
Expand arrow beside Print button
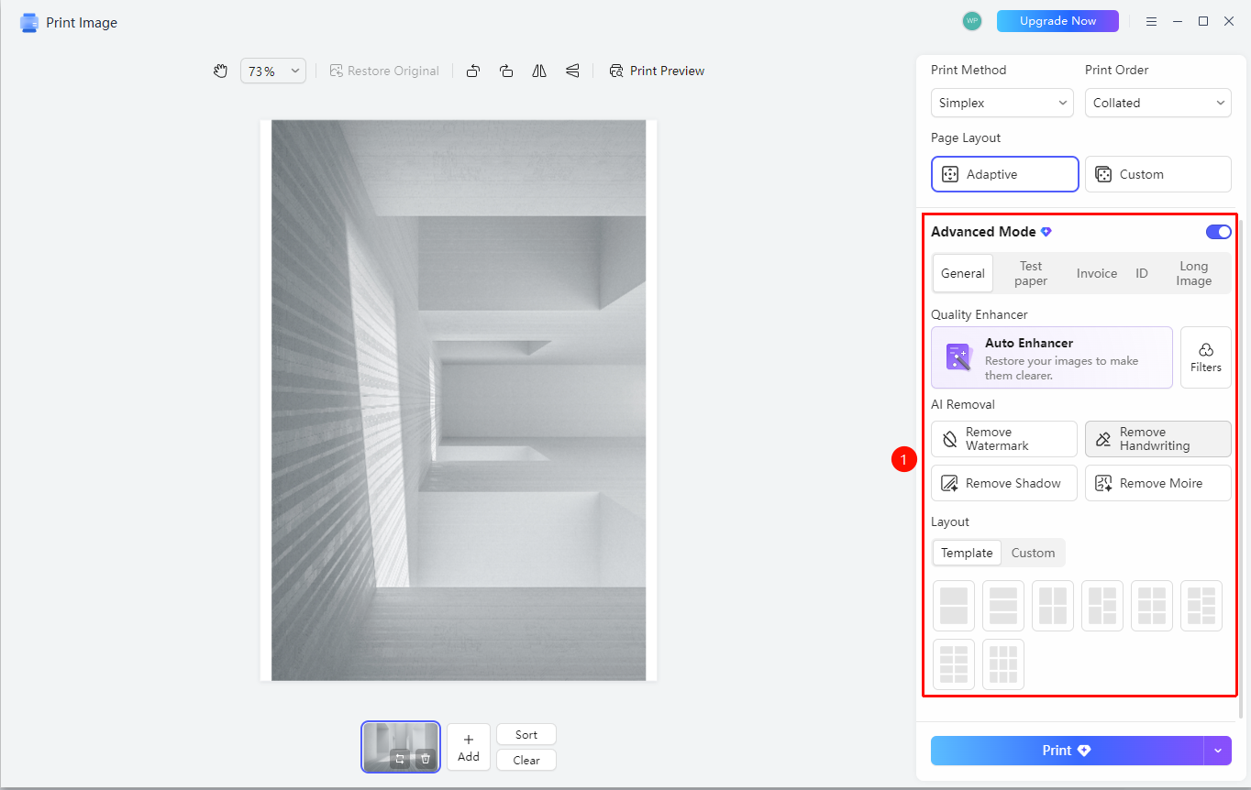point(1218,751)
